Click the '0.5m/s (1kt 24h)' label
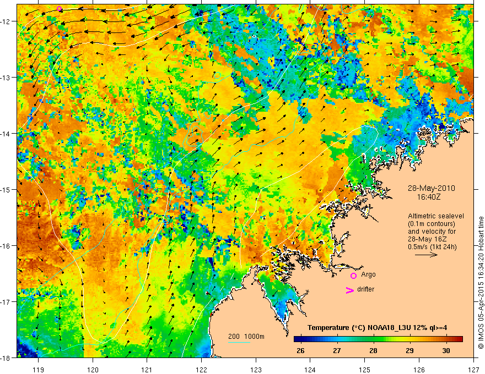Image resolution: width=485 pixels, height=374 pixels. [432, 247]
